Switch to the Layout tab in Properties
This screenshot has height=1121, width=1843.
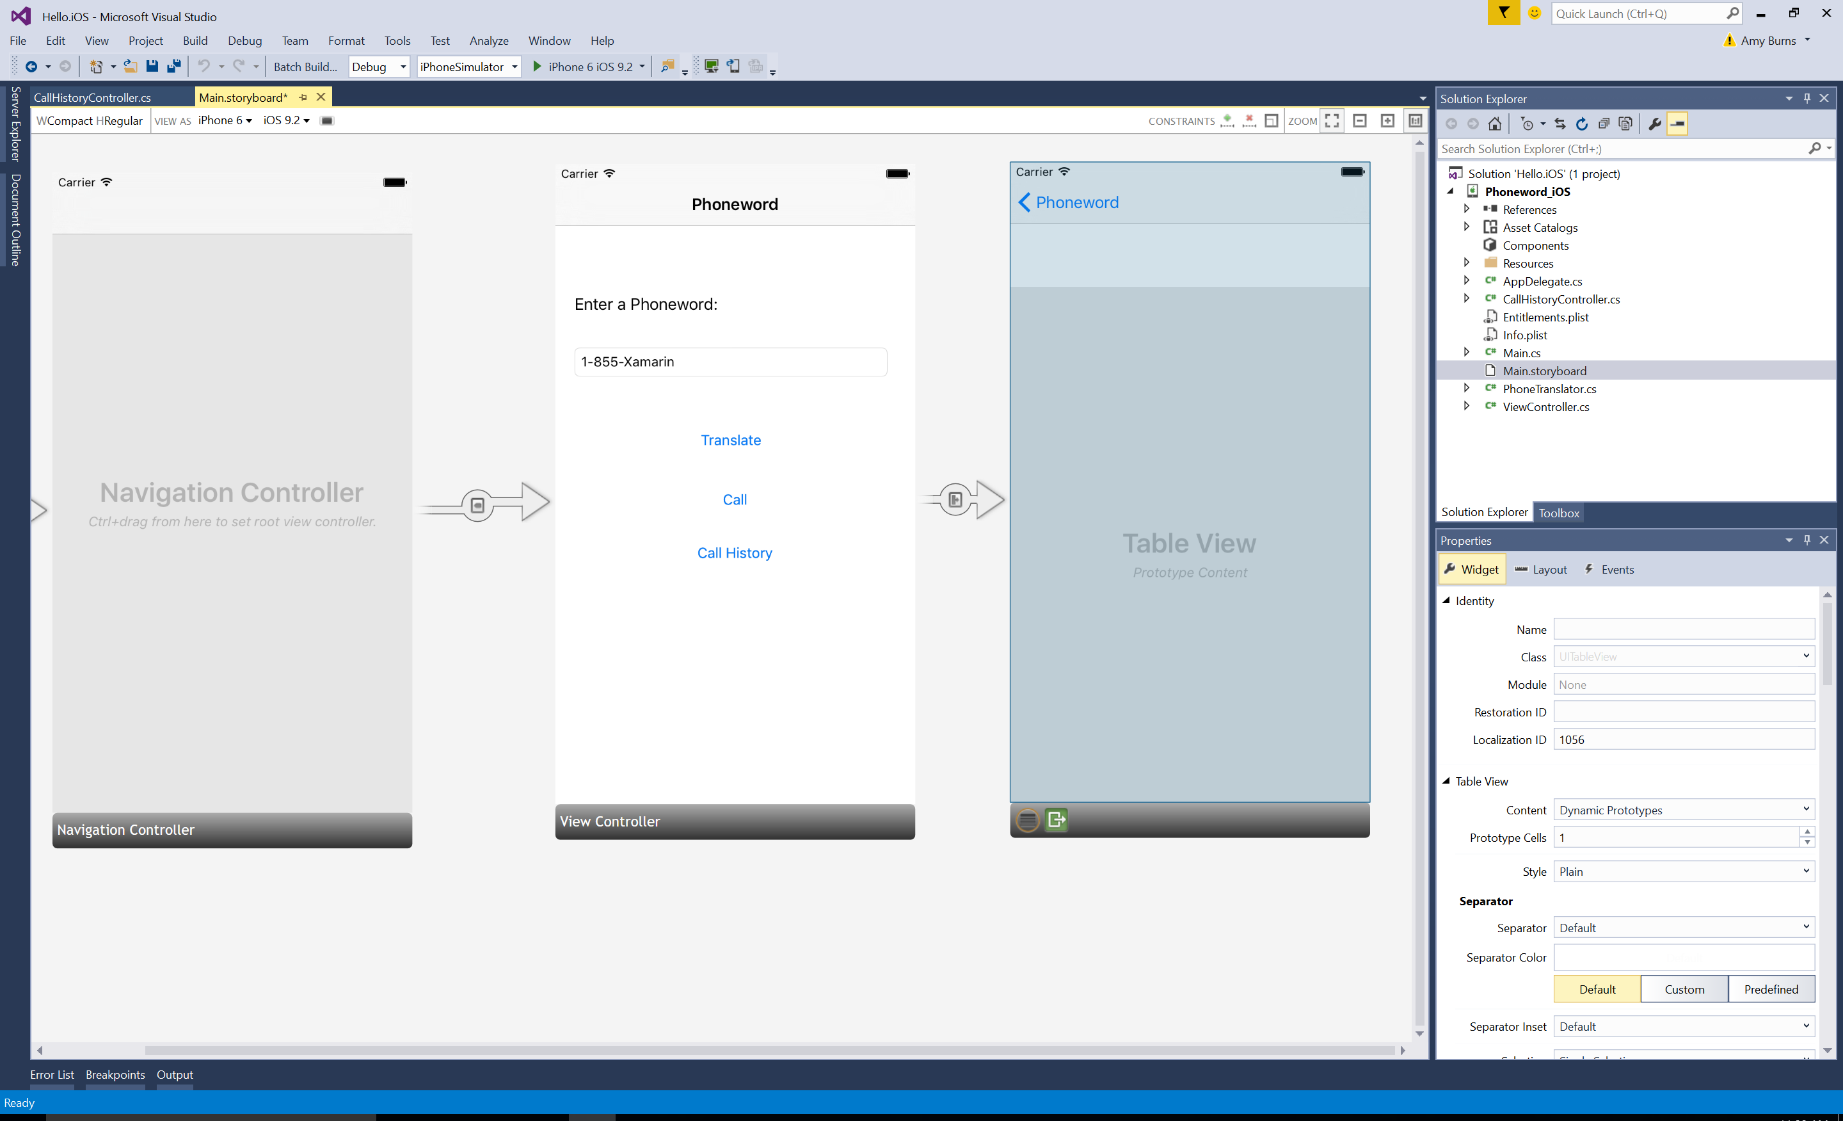coord(1547,569)
